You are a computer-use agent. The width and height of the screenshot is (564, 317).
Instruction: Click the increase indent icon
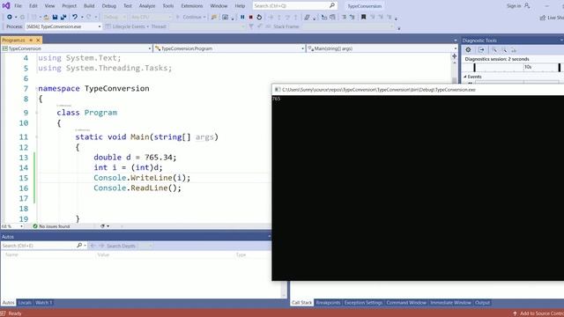coord(352,17)
